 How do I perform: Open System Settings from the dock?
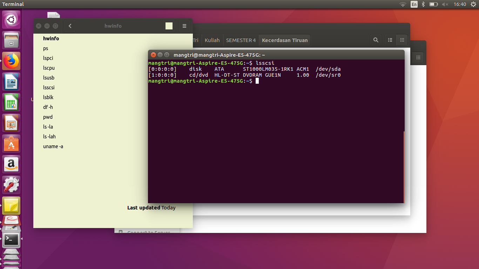tap(11, 185)
